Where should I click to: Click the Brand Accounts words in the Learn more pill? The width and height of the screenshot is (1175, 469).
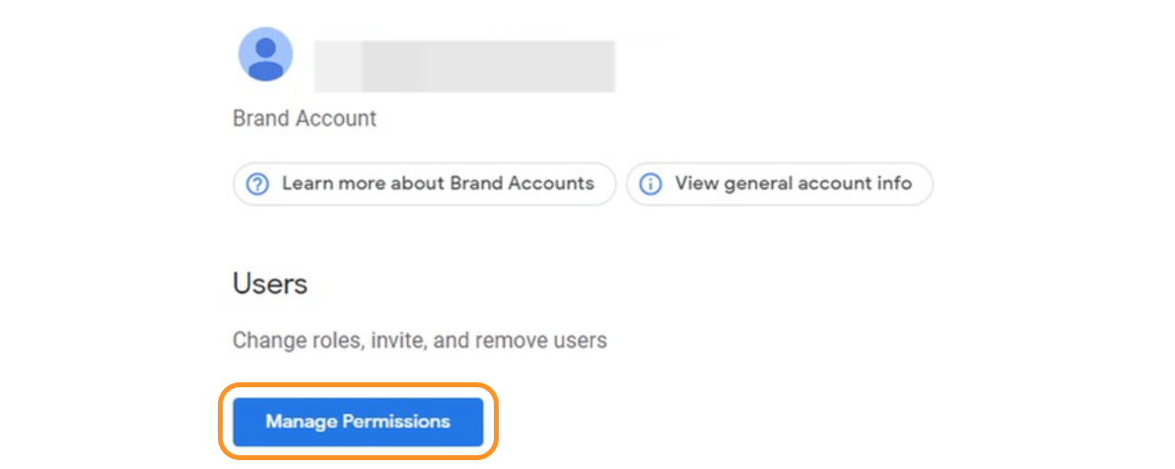[521, 183]
